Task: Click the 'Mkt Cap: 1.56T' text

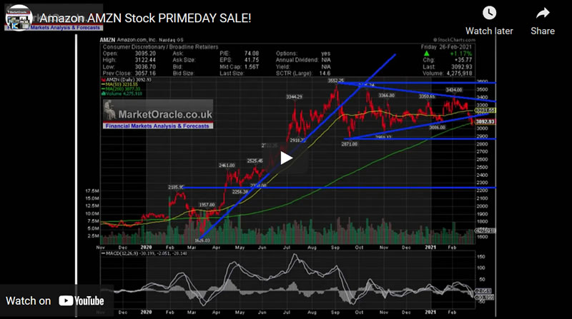Action: (240, 66)
